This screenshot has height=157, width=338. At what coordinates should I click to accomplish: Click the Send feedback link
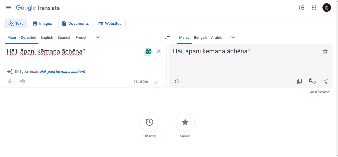pos(320,92)
